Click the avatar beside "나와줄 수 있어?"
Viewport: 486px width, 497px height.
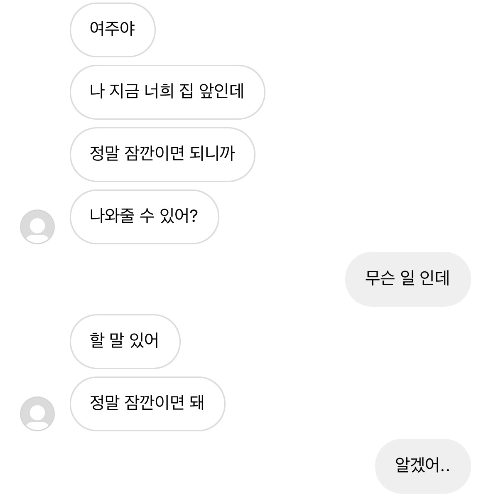point(37,227)
